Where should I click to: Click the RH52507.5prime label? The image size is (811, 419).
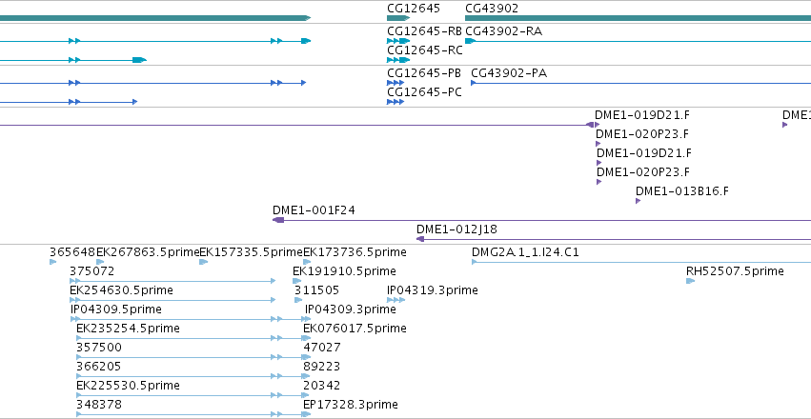click(735, 271)
